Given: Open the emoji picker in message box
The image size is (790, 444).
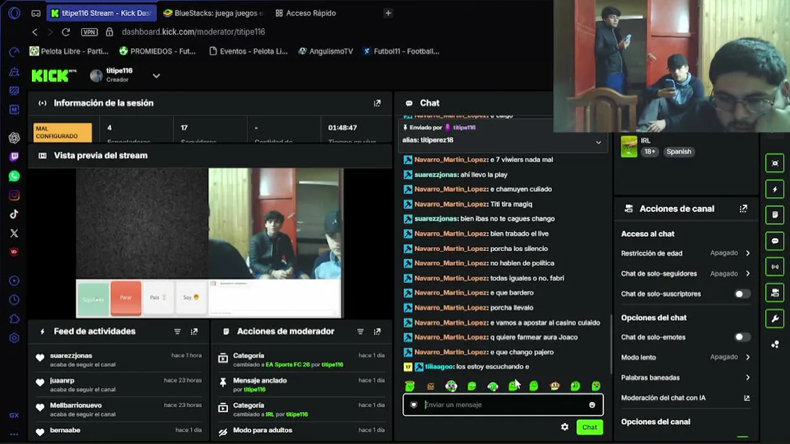Looking at the screenshot, I should point(592,405).
